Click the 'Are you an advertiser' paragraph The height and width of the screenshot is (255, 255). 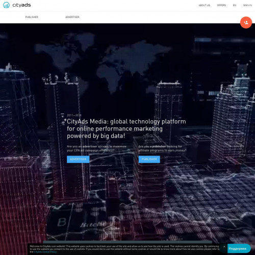click(96, 148)
